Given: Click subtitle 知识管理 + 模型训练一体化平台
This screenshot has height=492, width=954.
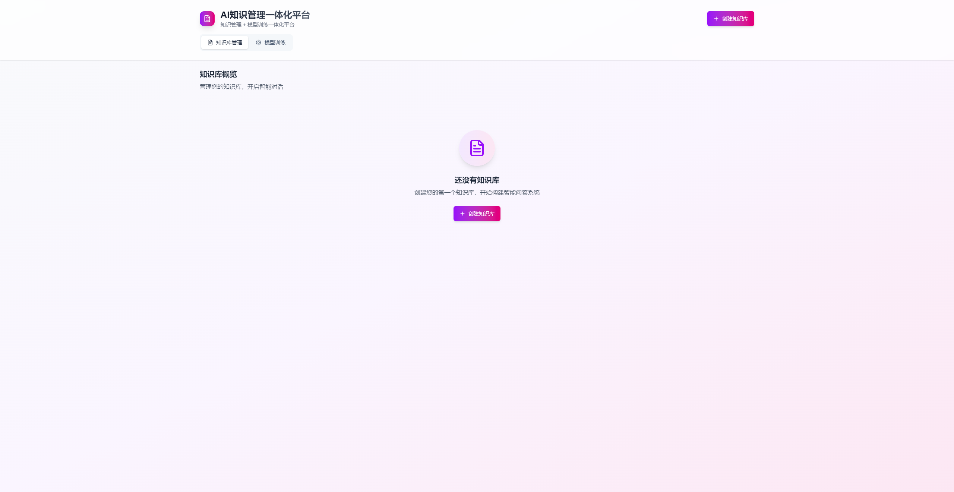Looking at the screenshot, I should [257, 25].
